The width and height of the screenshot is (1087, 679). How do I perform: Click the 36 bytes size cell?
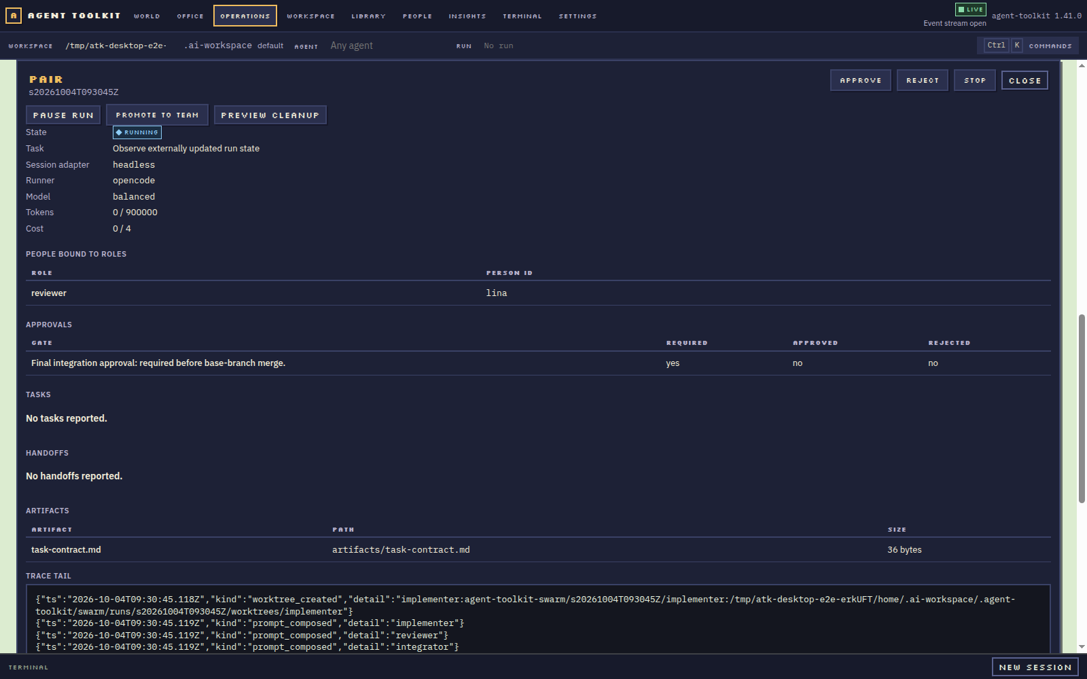pyautogui.click(x=904, y=550)
